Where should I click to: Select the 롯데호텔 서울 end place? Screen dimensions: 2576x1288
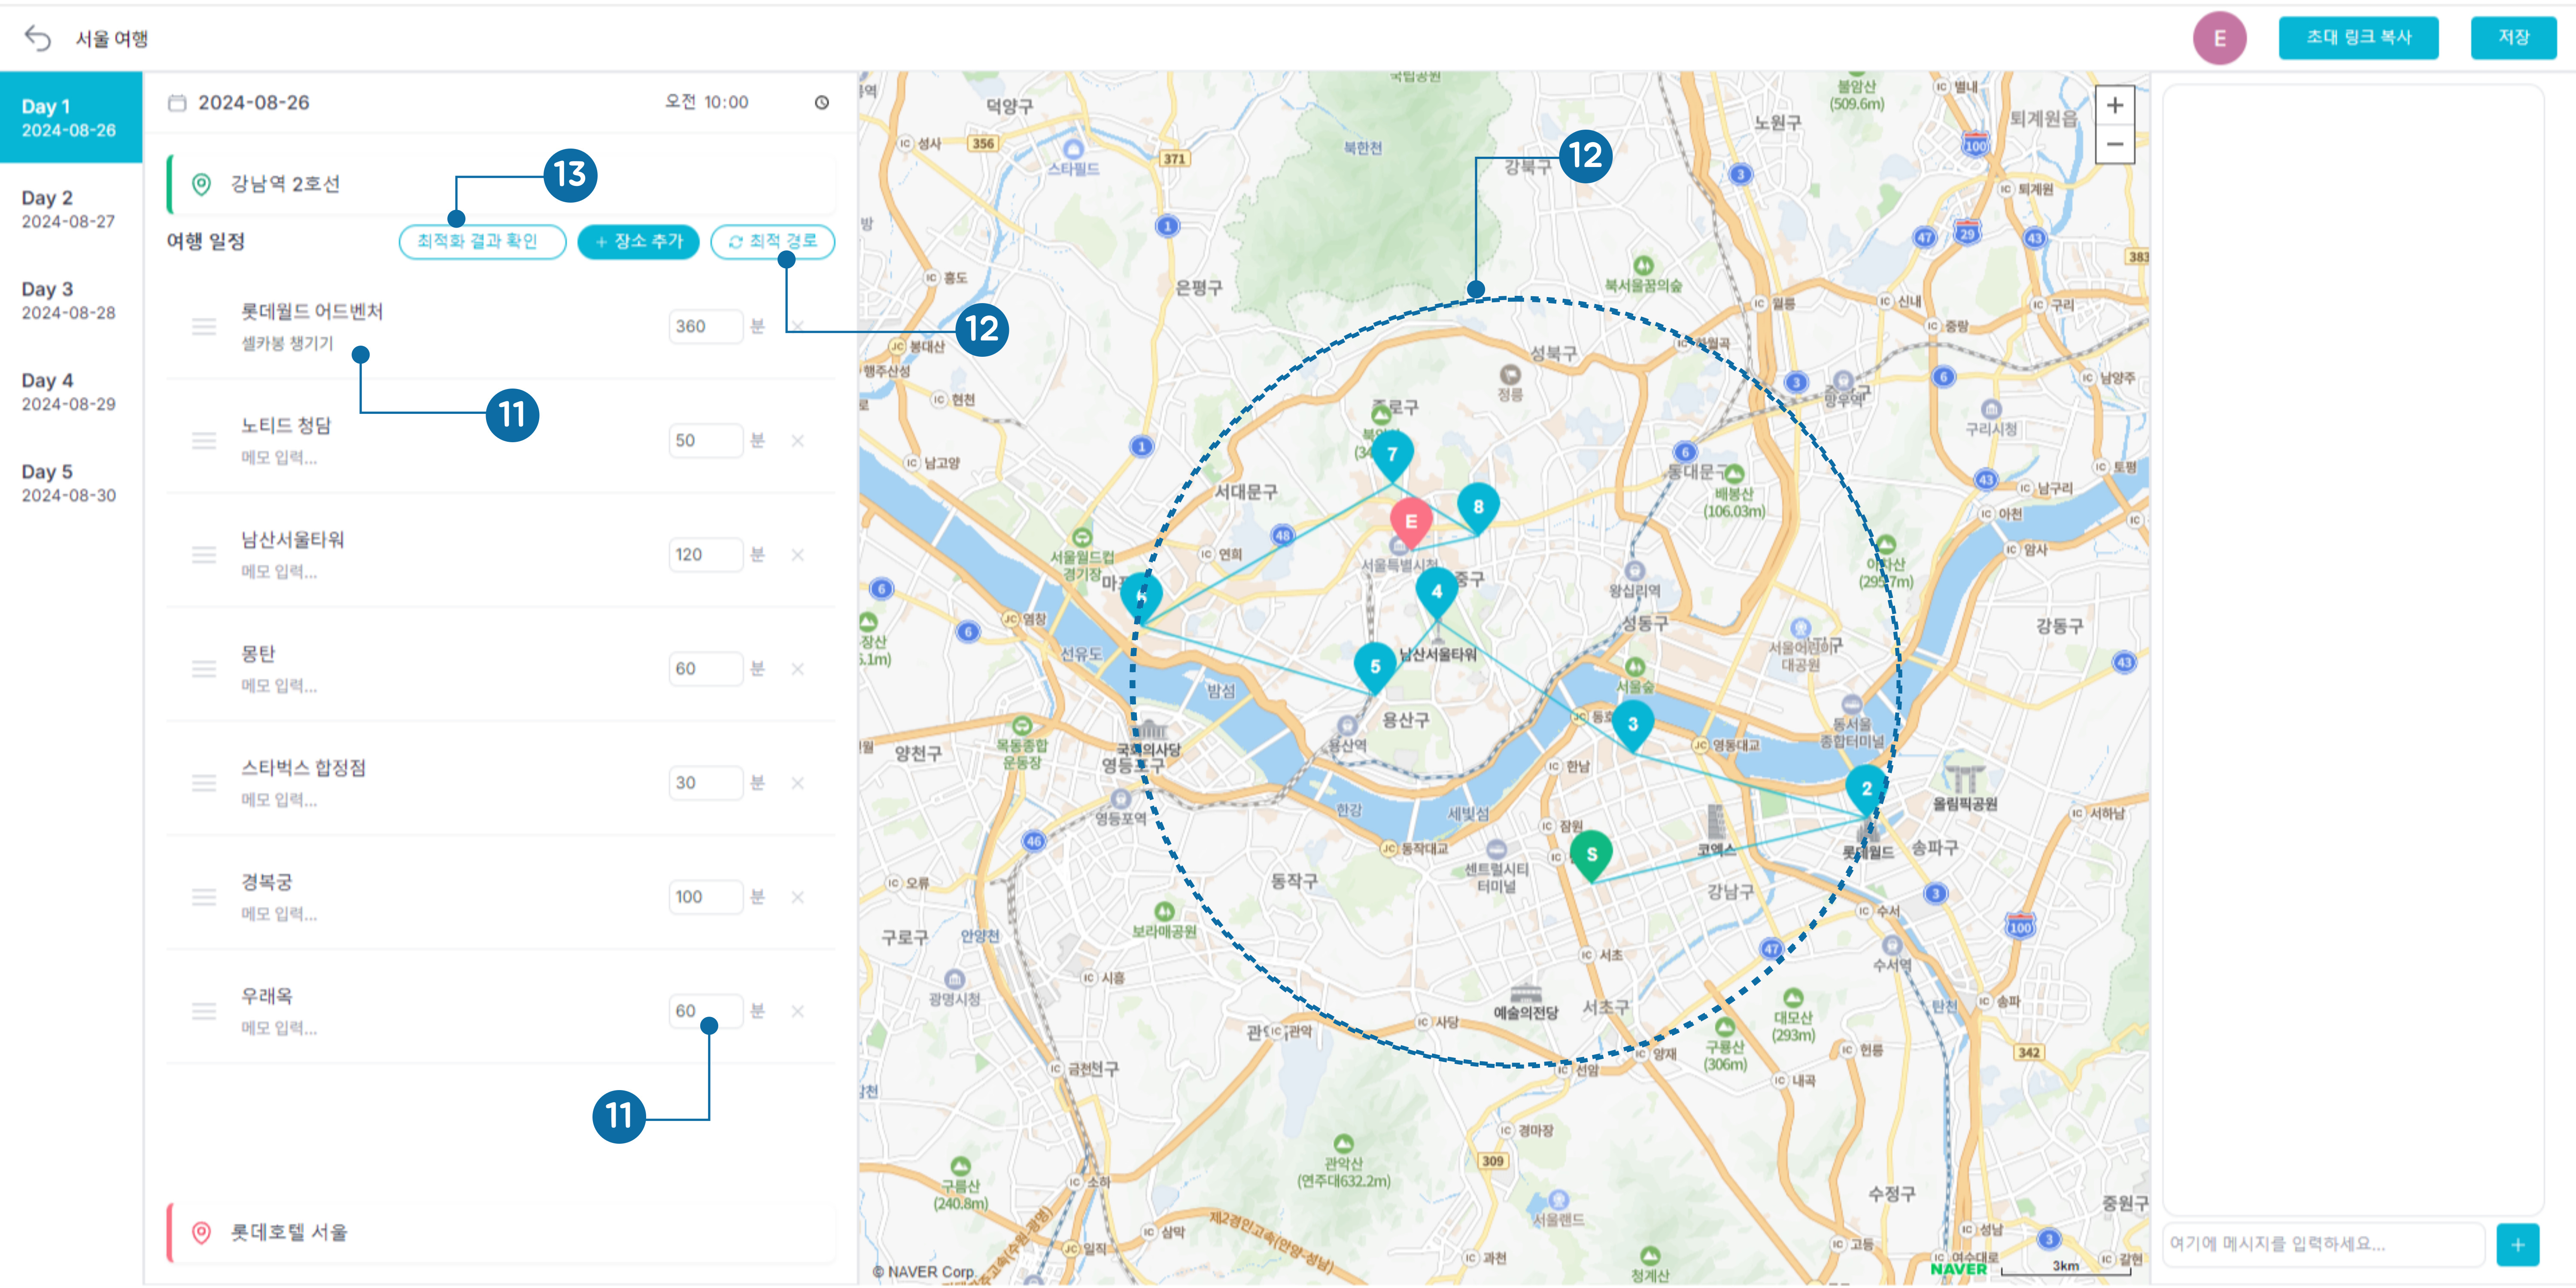coord(502,1232)
